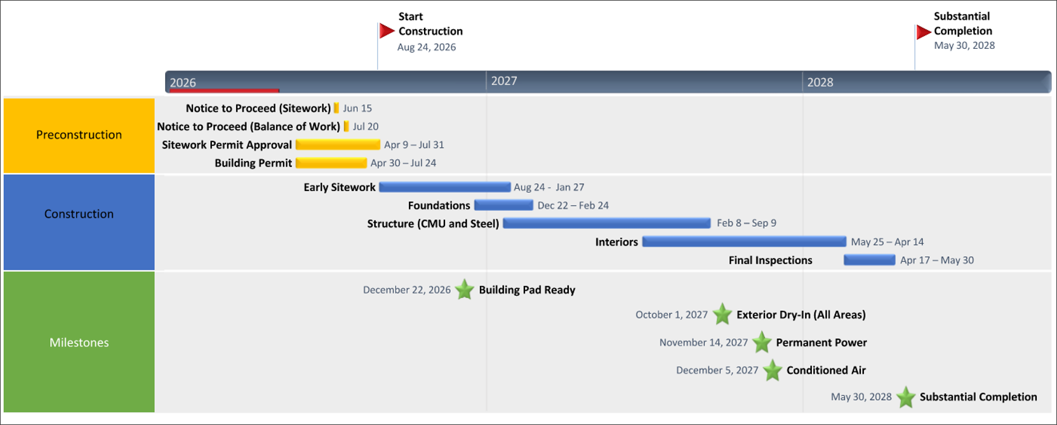Click the Start Construction red flag
This screenshot has height=425, width=1057.
pyautogui.click(x=387, y=30)
